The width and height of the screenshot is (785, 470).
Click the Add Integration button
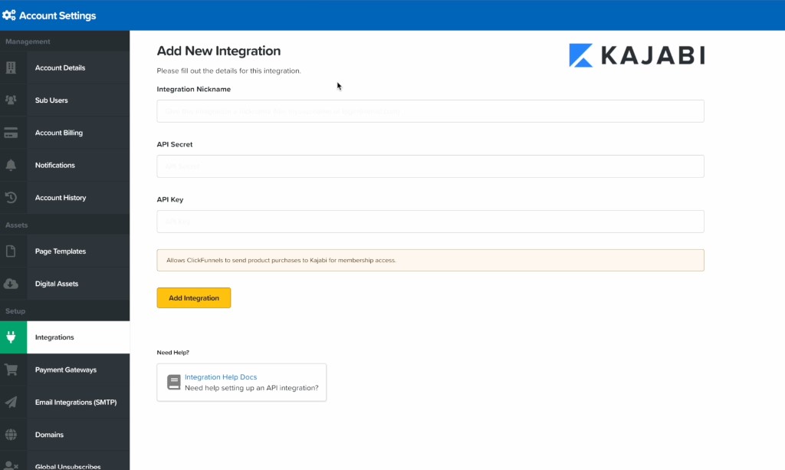point(194,297)
